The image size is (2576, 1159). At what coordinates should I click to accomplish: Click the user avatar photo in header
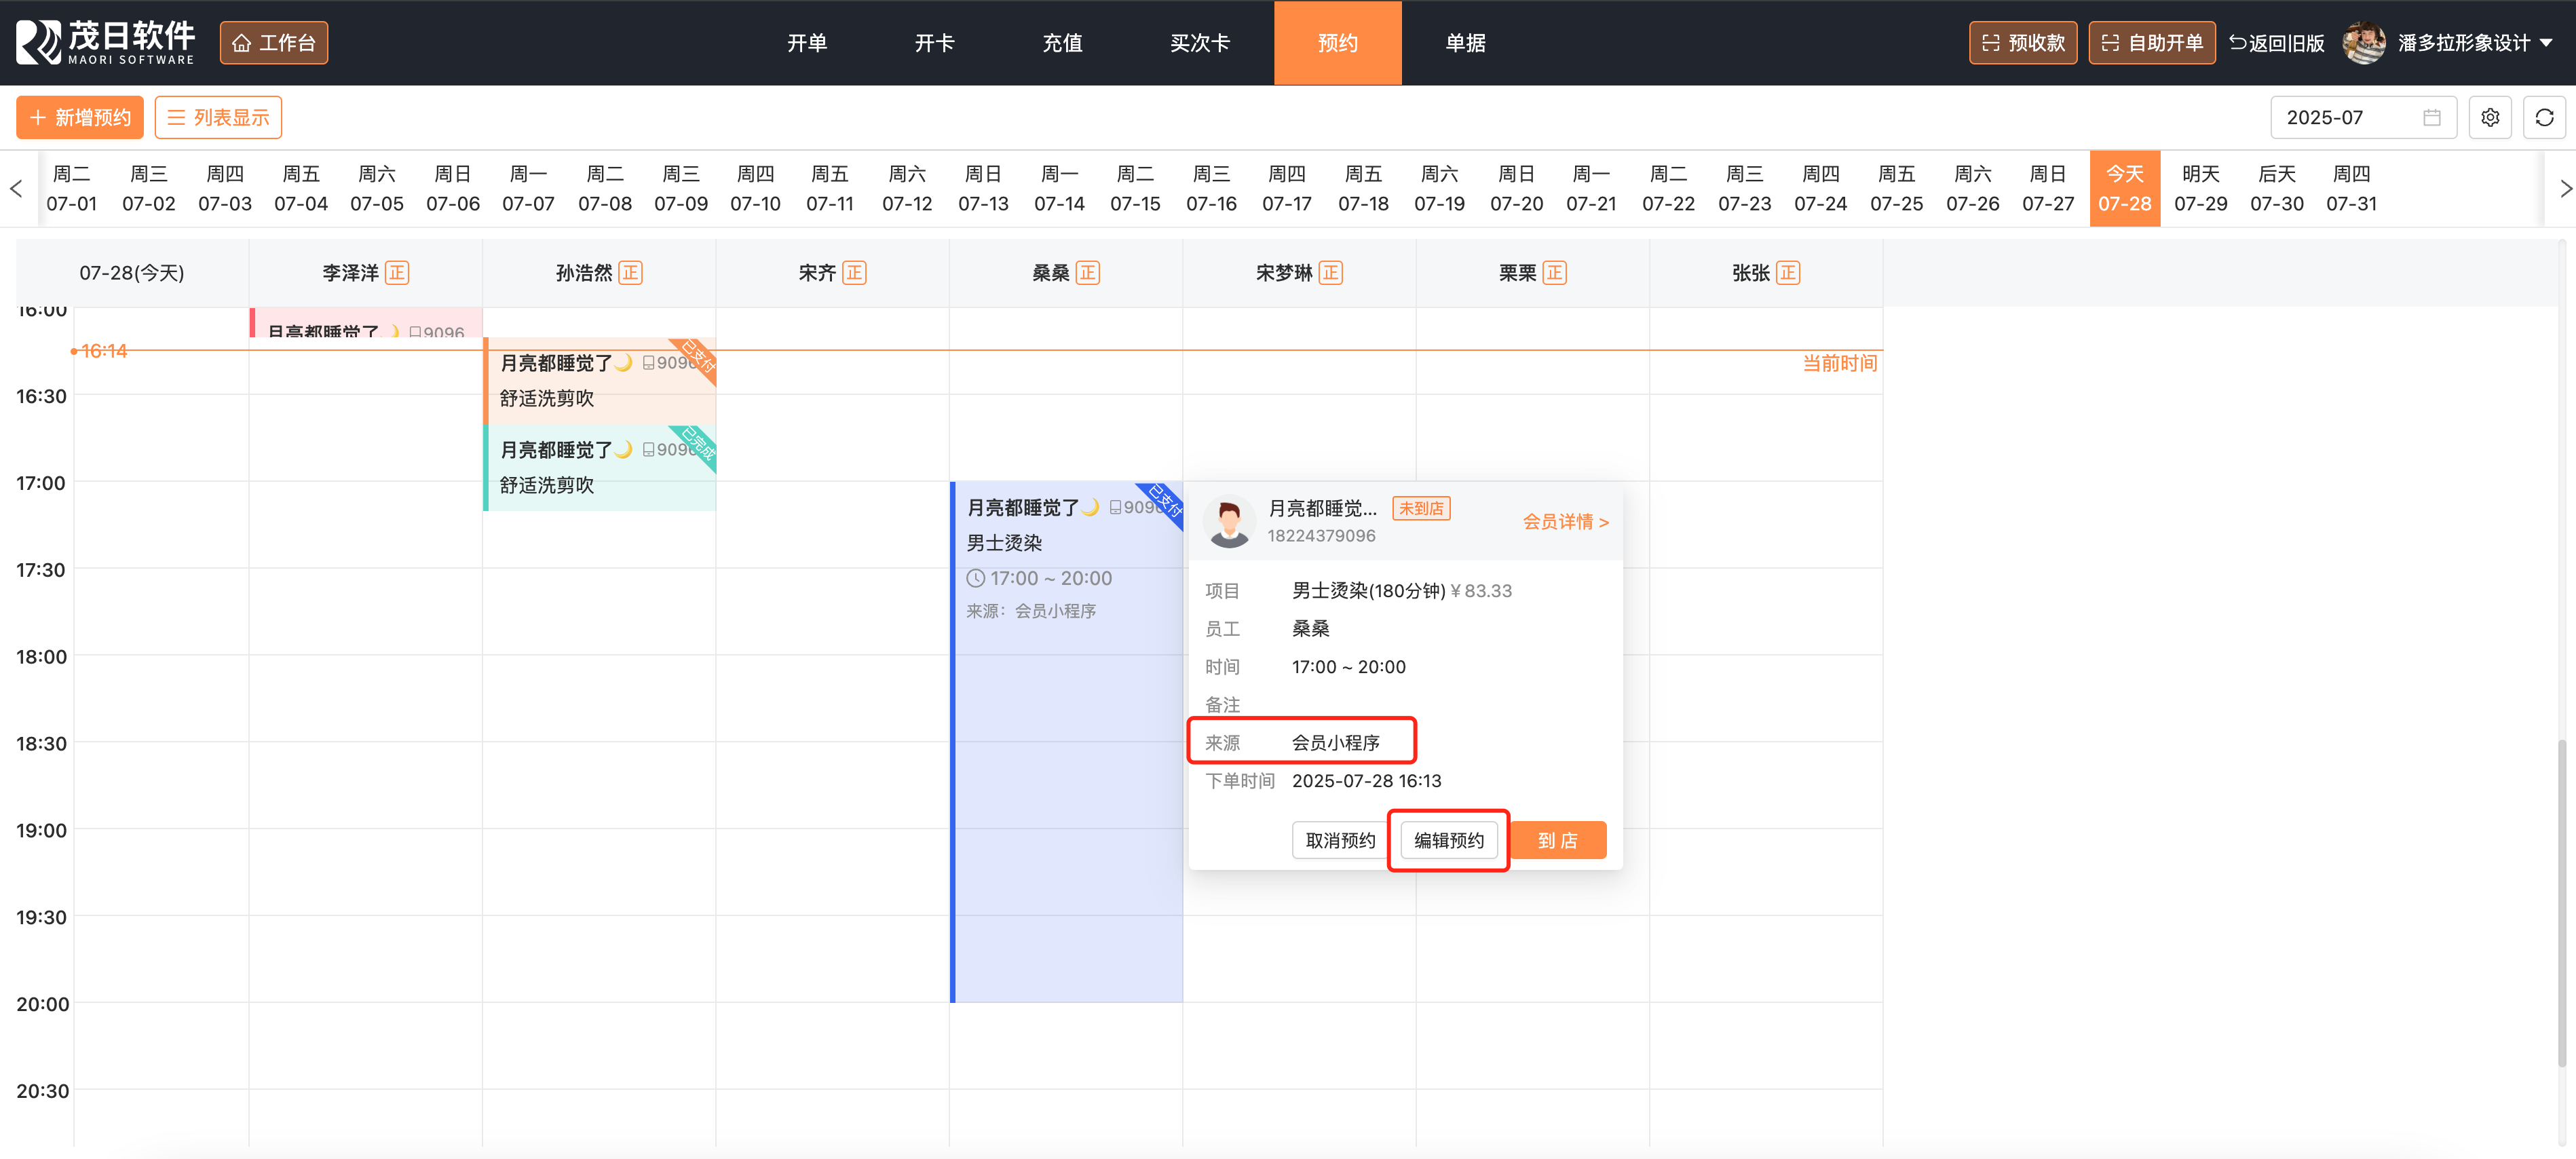(x=2363, y=43)
